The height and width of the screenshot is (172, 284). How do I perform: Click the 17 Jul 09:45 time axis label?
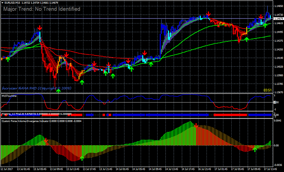254,169
